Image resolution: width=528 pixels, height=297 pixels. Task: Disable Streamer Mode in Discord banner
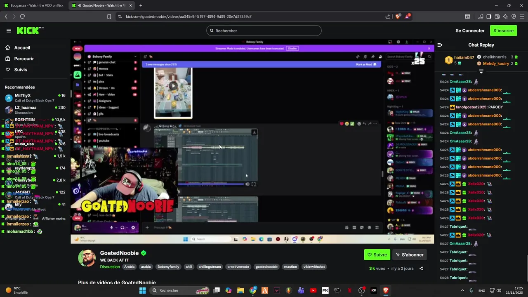(x=292, y=48)
